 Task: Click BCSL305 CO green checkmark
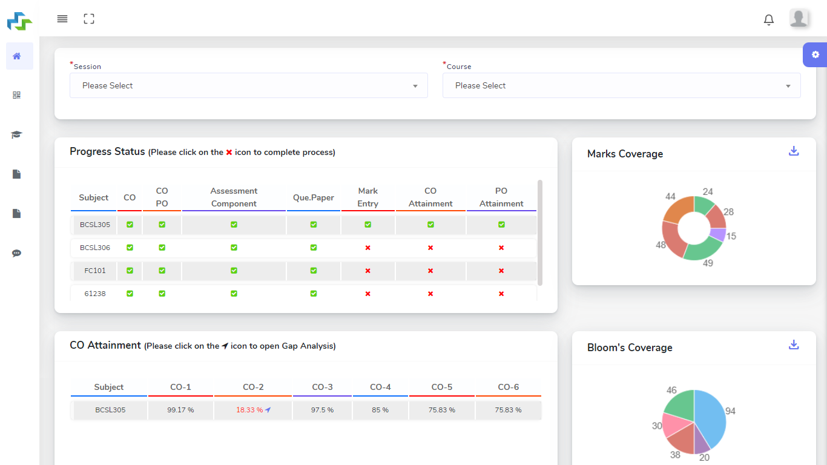point(130,225)
